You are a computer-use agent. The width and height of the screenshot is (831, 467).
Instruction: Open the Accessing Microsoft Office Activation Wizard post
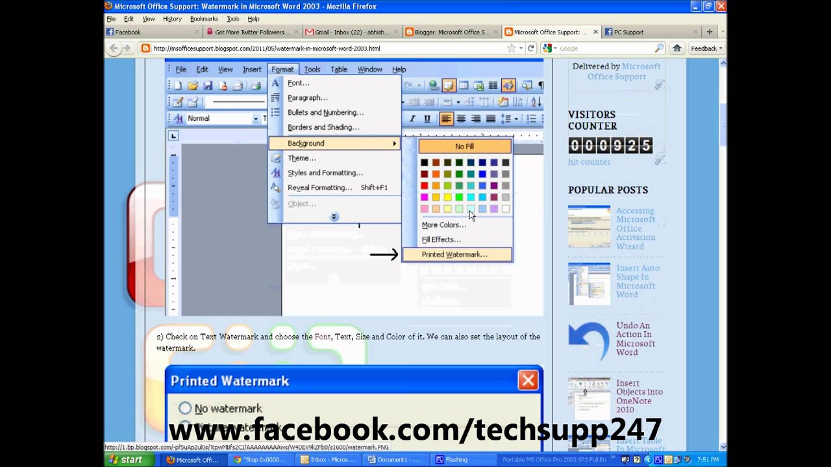pyautogui.click(x=636, y=228)
